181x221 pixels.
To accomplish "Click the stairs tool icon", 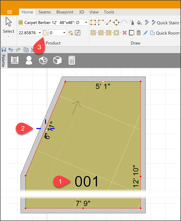I will 147,23.
